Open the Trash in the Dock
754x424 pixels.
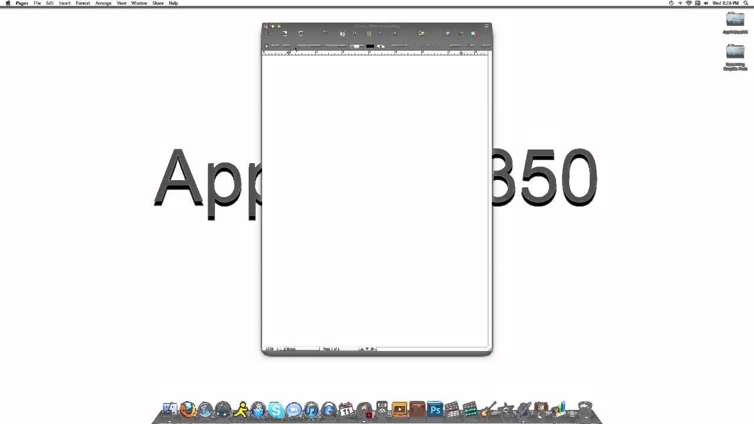[x=585, y=409]
